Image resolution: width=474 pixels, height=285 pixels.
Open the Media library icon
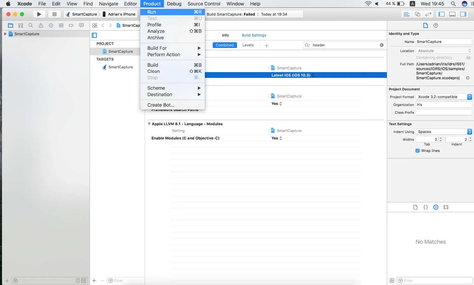tap(446, 207)
